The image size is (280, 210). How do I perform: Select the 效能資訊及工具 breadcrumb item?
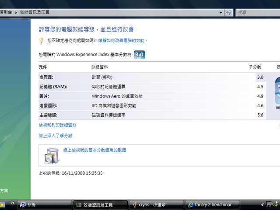click(35, 12)
